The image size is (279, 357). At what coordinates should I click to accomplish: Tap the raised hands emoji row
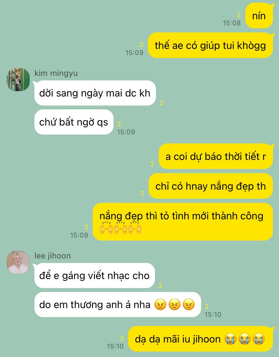click(121, 228)
